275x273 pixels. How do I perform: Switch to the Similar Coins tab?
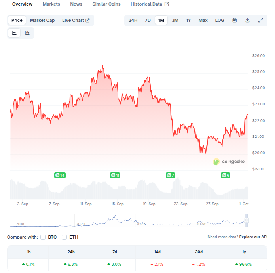pos(106,4)
